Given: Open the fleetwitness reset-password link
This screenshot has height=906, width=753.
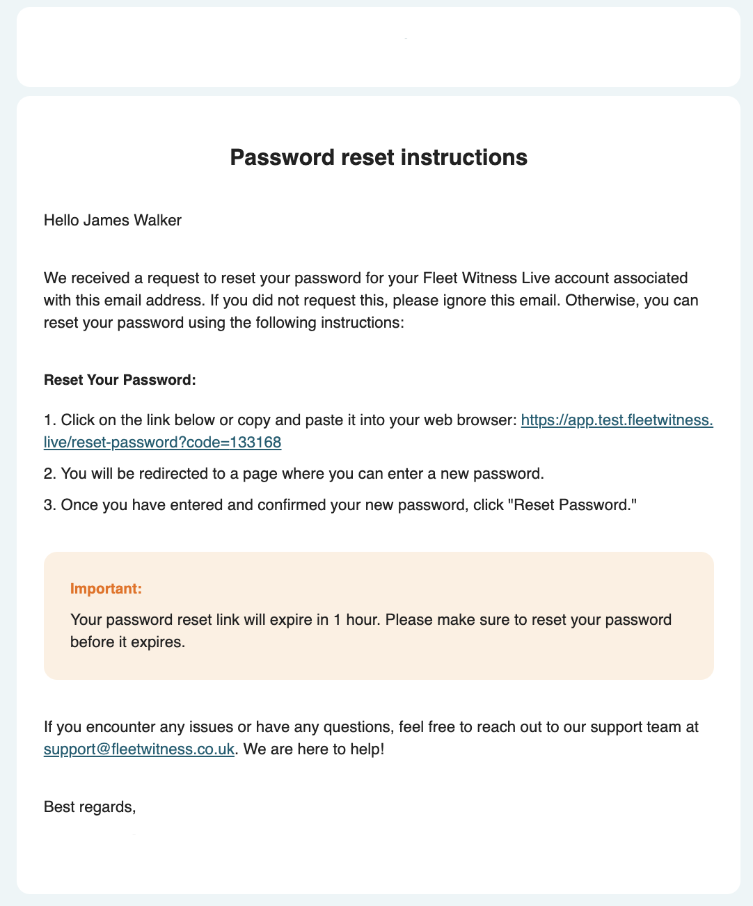Looking at the screenshot, I should (x=617, y=420).
